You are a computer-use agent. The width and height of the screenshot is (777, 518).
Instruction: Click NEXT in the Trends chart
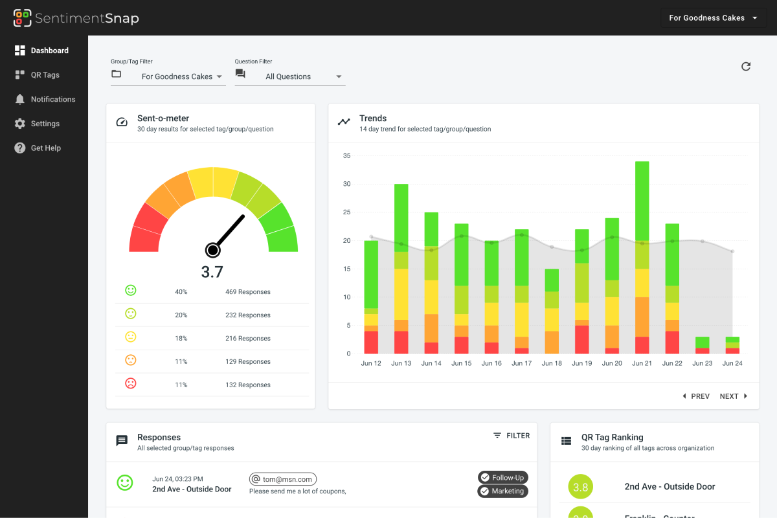coord(734,396)
